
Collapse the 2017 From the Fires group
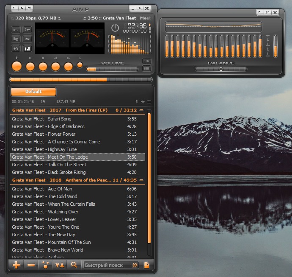141,110
